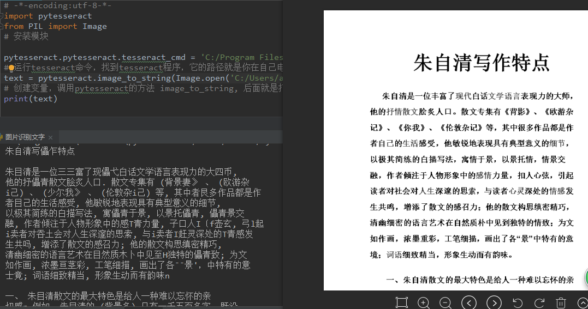This screenshot has width=588, height=309.
Task: Click the 'tesseract_cmd' assignment line in editor
Action: [x=143, y=57]
